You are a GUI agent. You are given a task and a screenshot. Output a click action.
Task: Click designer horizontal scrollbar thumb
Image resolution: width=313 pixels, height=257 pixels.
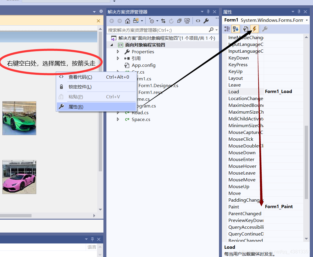(16, 215)
